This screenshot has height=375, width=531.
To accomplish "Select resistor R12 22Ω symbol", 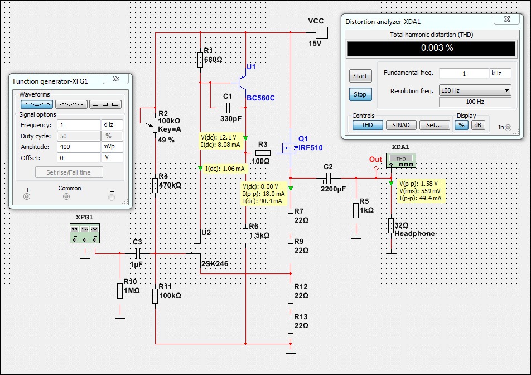I will point(291,296).
